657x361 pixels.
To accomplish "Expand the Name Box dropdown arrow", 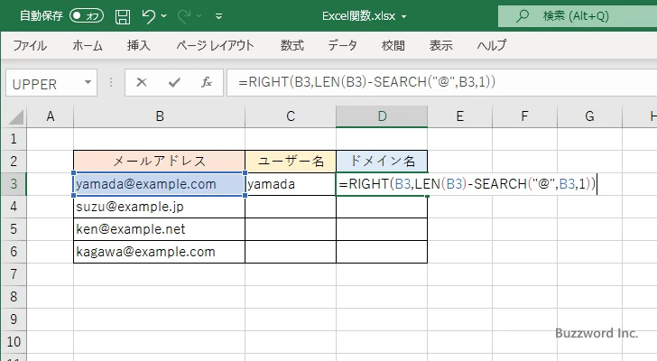I will point(88,82).
